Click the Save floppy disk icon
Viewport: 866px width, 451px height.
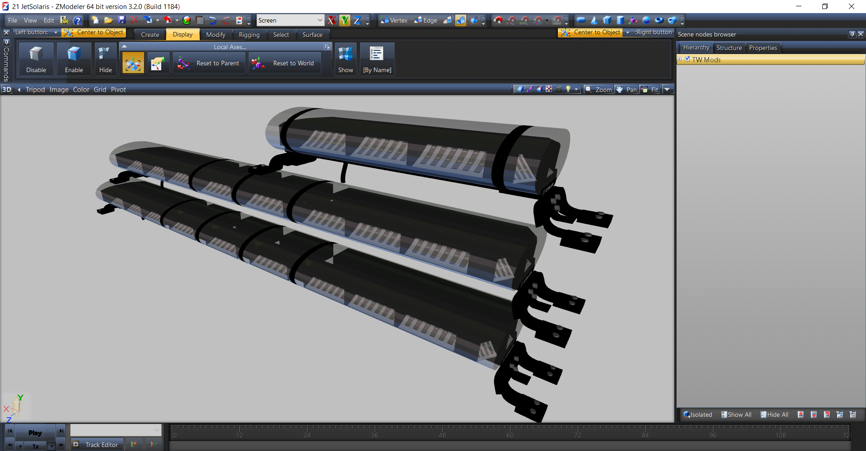[x=121, y=20]
